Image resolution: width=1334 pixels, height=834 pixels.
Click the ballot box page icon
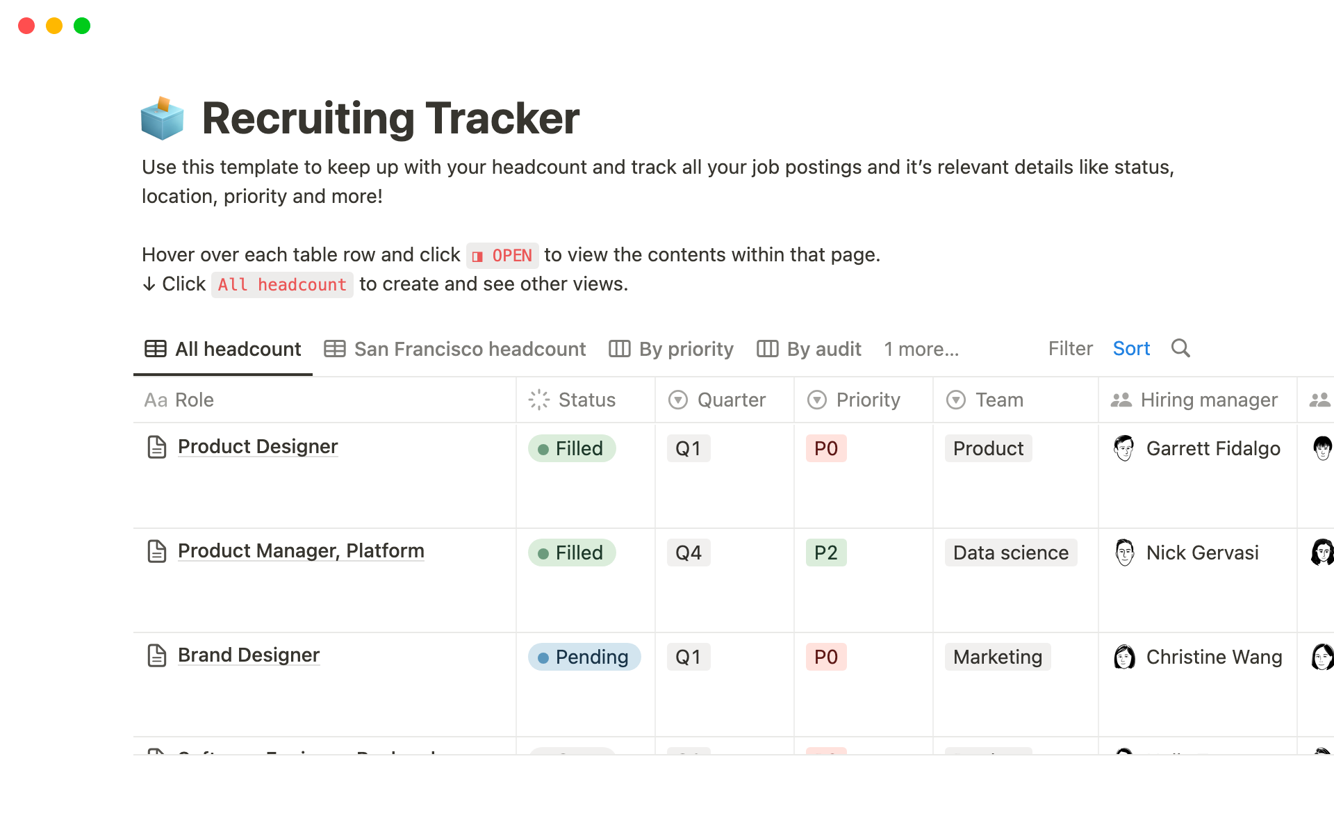162,118
